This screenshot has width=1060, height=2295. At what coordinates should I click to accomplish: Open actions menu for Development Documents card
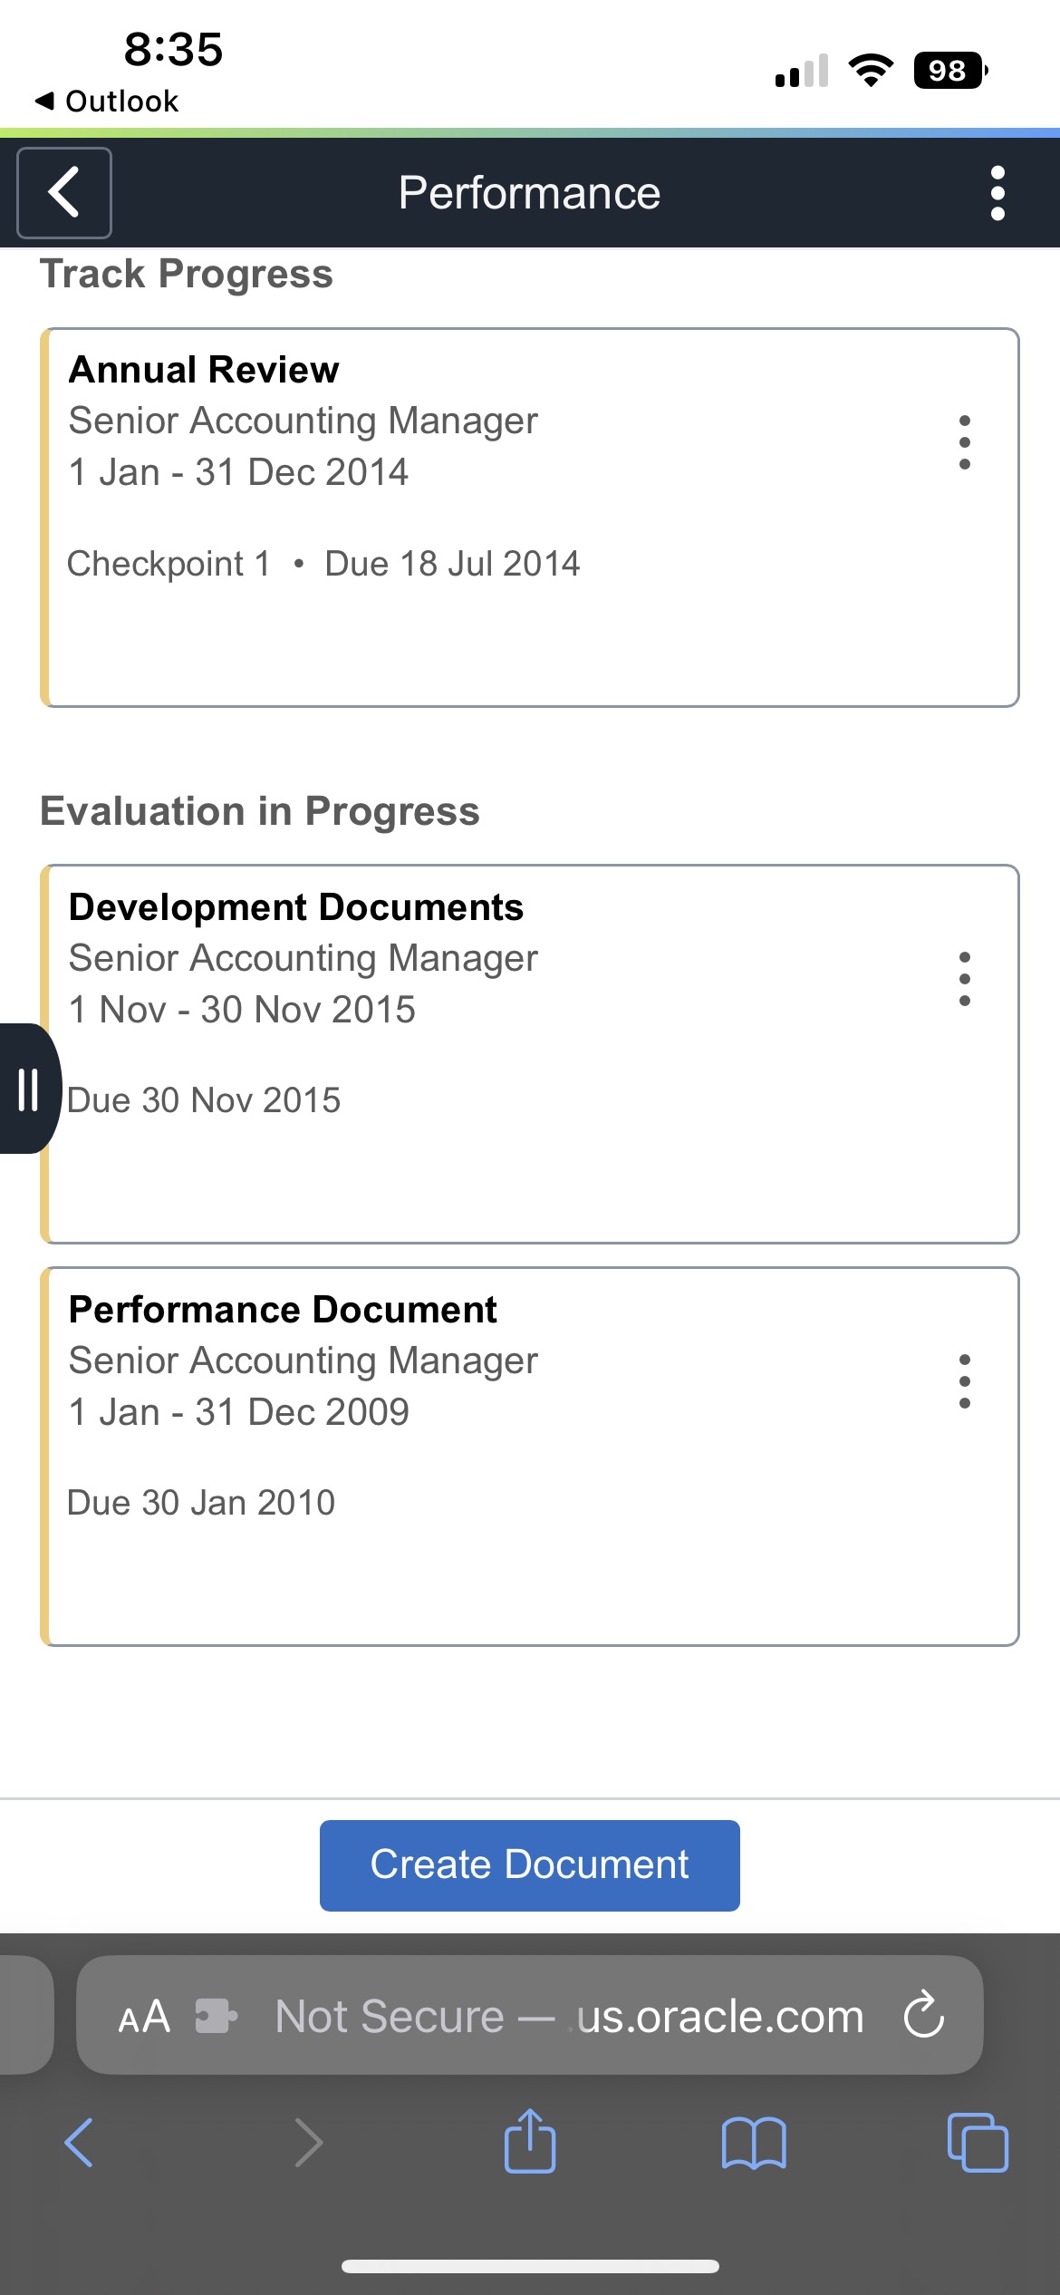click(x=964, y=979)
